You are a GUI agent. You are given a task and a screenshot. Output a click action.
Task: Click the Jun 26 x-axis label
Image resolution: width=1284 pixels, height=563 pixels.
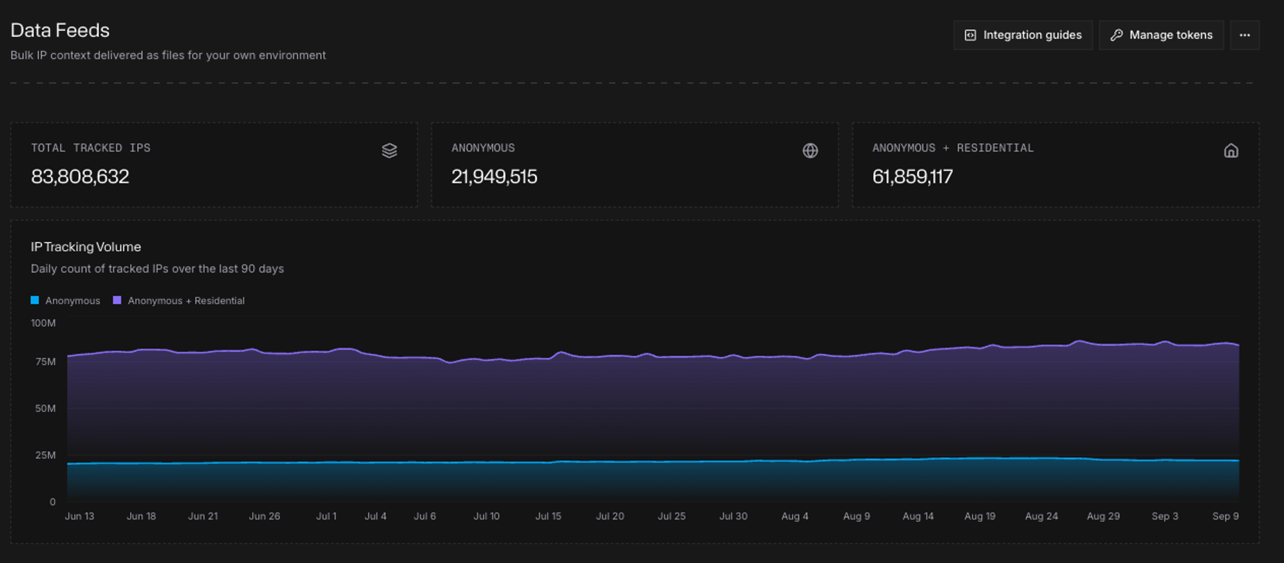(x=264, y=516)
